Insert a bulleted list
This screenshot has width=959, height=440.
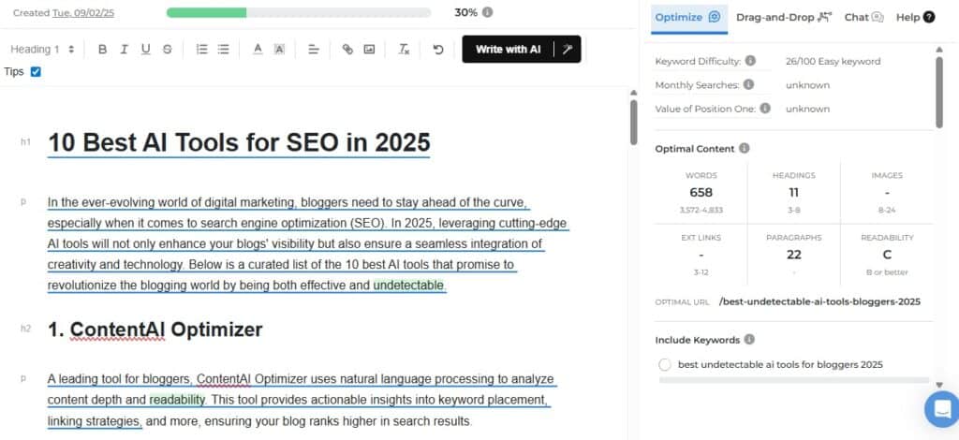tap(223, 50)
